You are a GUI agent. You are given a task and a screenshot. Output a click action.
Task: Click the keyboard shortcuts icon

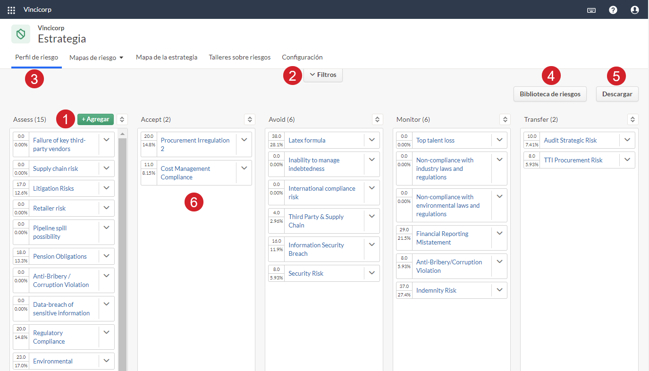pyautogui.click(x=591, y=10)
